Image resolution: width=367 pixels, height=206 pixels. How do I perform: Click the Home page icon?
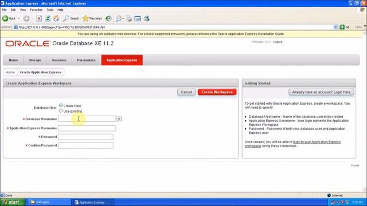tap(56, 18)
